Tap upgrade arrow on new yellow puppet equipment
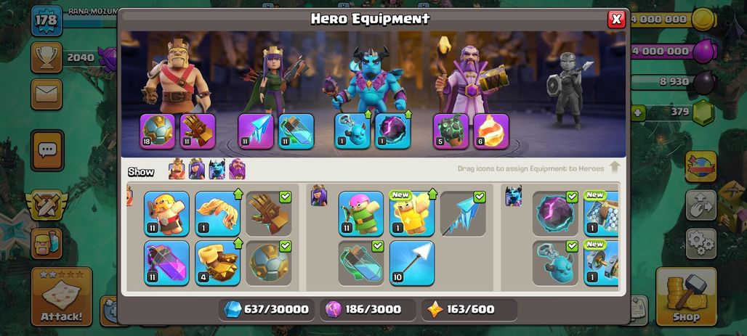The height and width of the screenshot is (336, 747). tap(432, 194)
